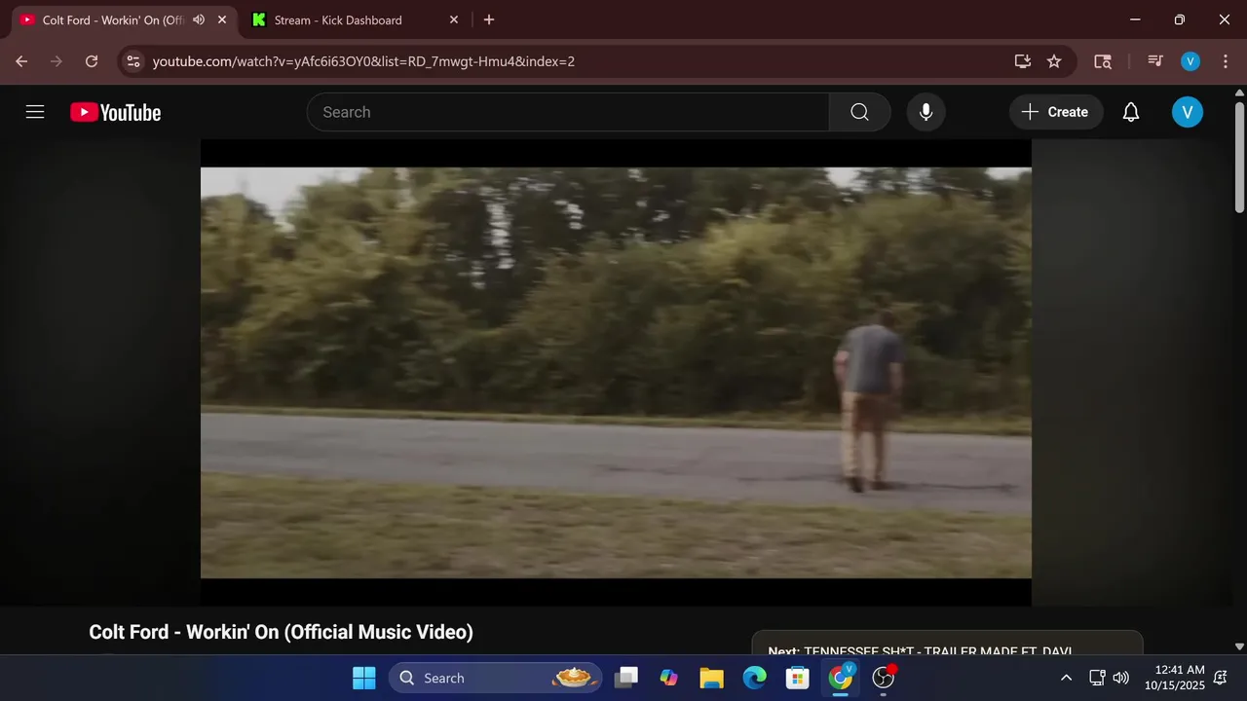
Task: Switch to Stream - Kick Dashboard tab
Action: 355,19
